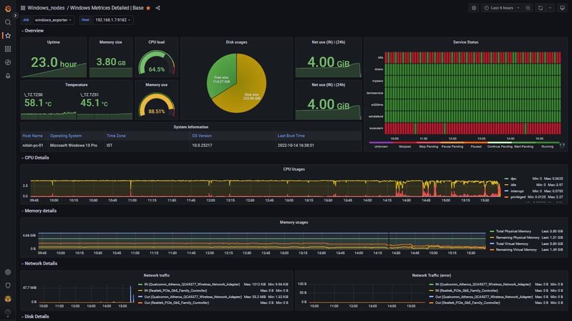Open dashboard settings gear in top bar

click(474, 8)
